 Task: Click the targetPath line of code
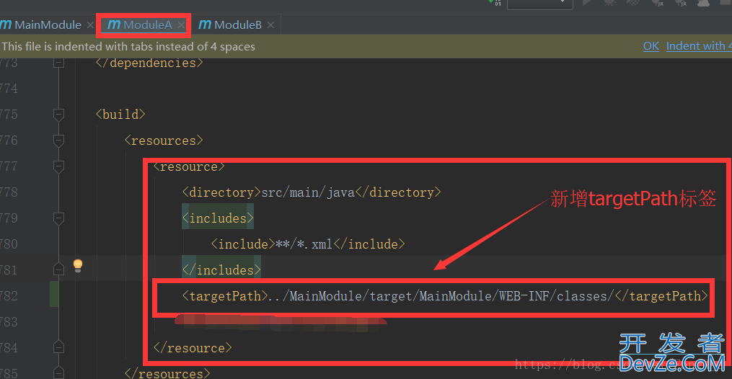pos(446,296)
